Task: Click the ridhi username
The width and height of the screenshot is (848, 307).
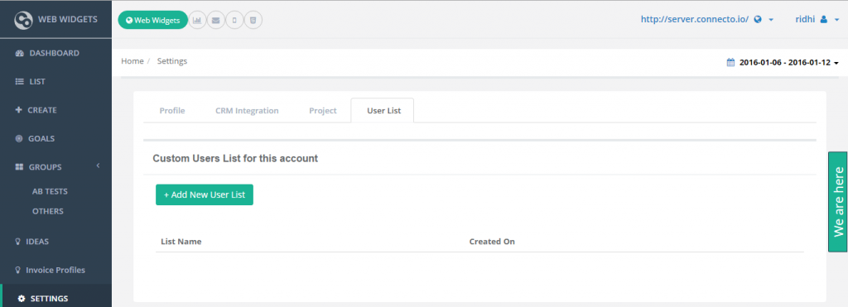Action: point(805,19)
